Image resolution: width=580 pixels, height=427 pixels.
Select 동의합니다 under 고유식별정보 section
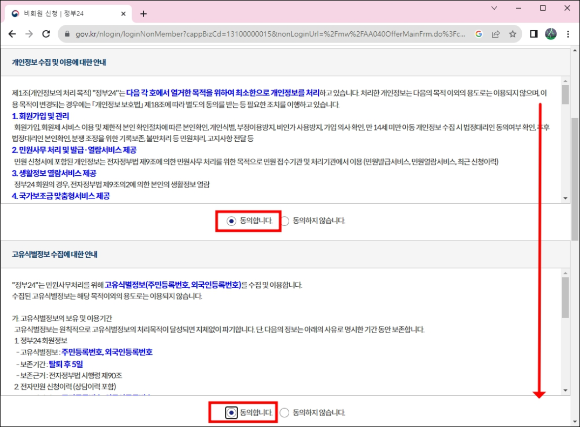click(x=231, y=412)
